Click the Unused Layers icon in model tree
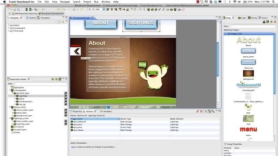The image size is (278, 156). [x=12, y=130]
